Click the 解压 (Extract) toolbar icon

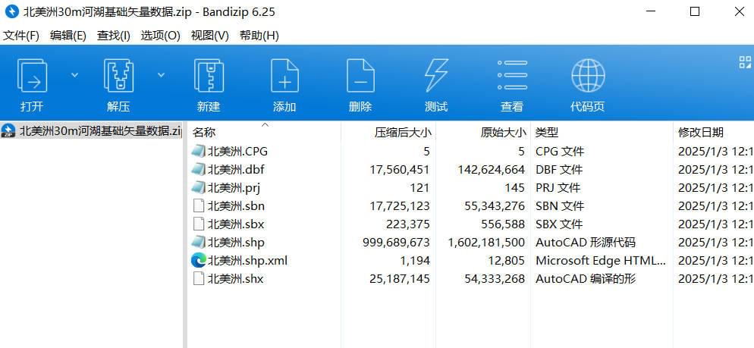pos(118,76)
